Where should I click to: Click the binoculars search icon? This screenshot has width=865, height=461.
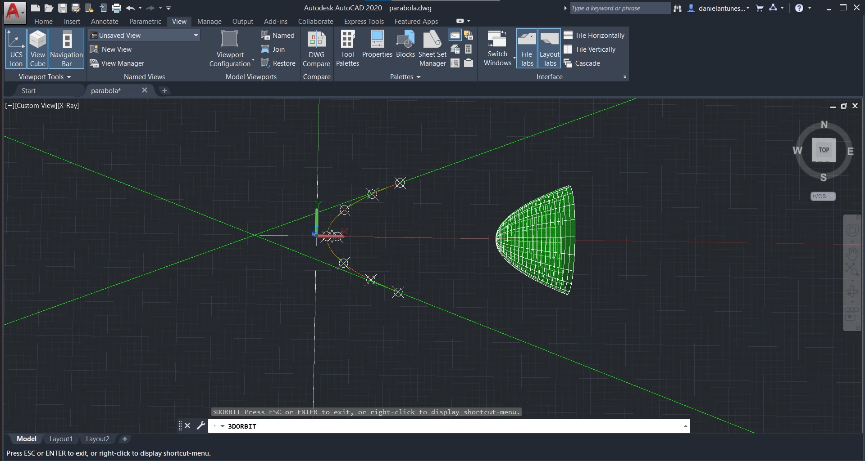point(678,8)
